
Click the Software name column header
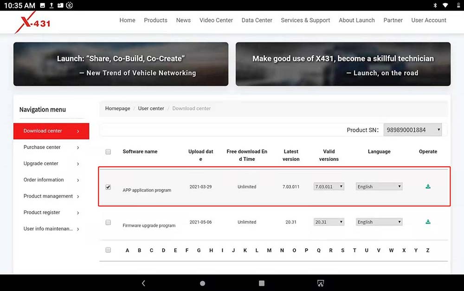click(x=140, y=152)
